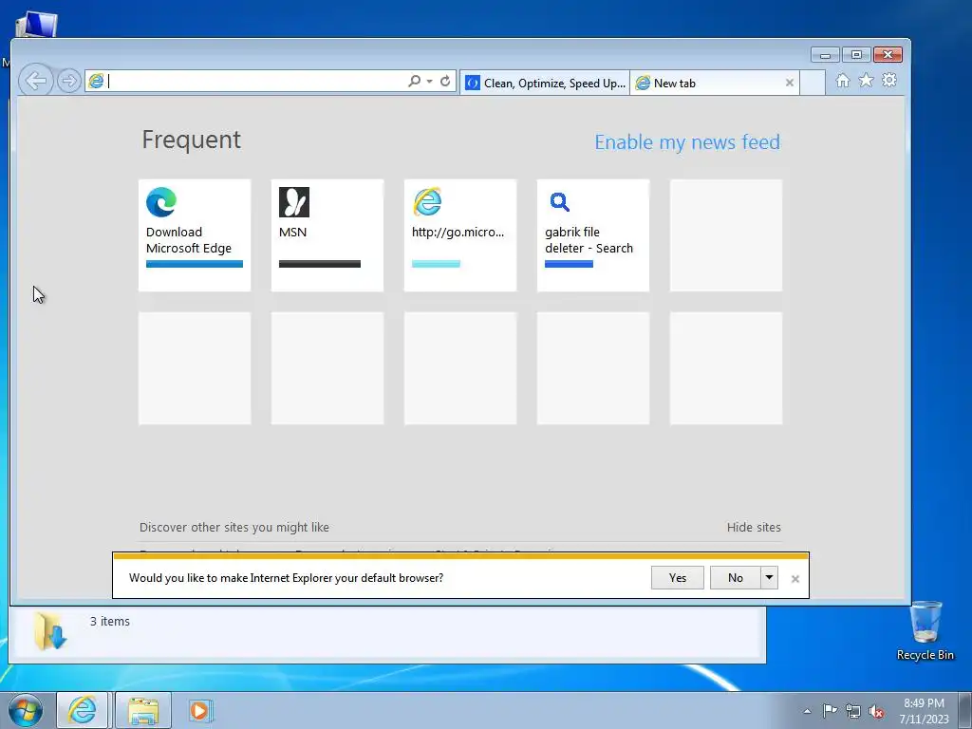The height and width of the screenshot is (729, 972).
Task: Show hidden tray icons arrow
Action: 807,711
